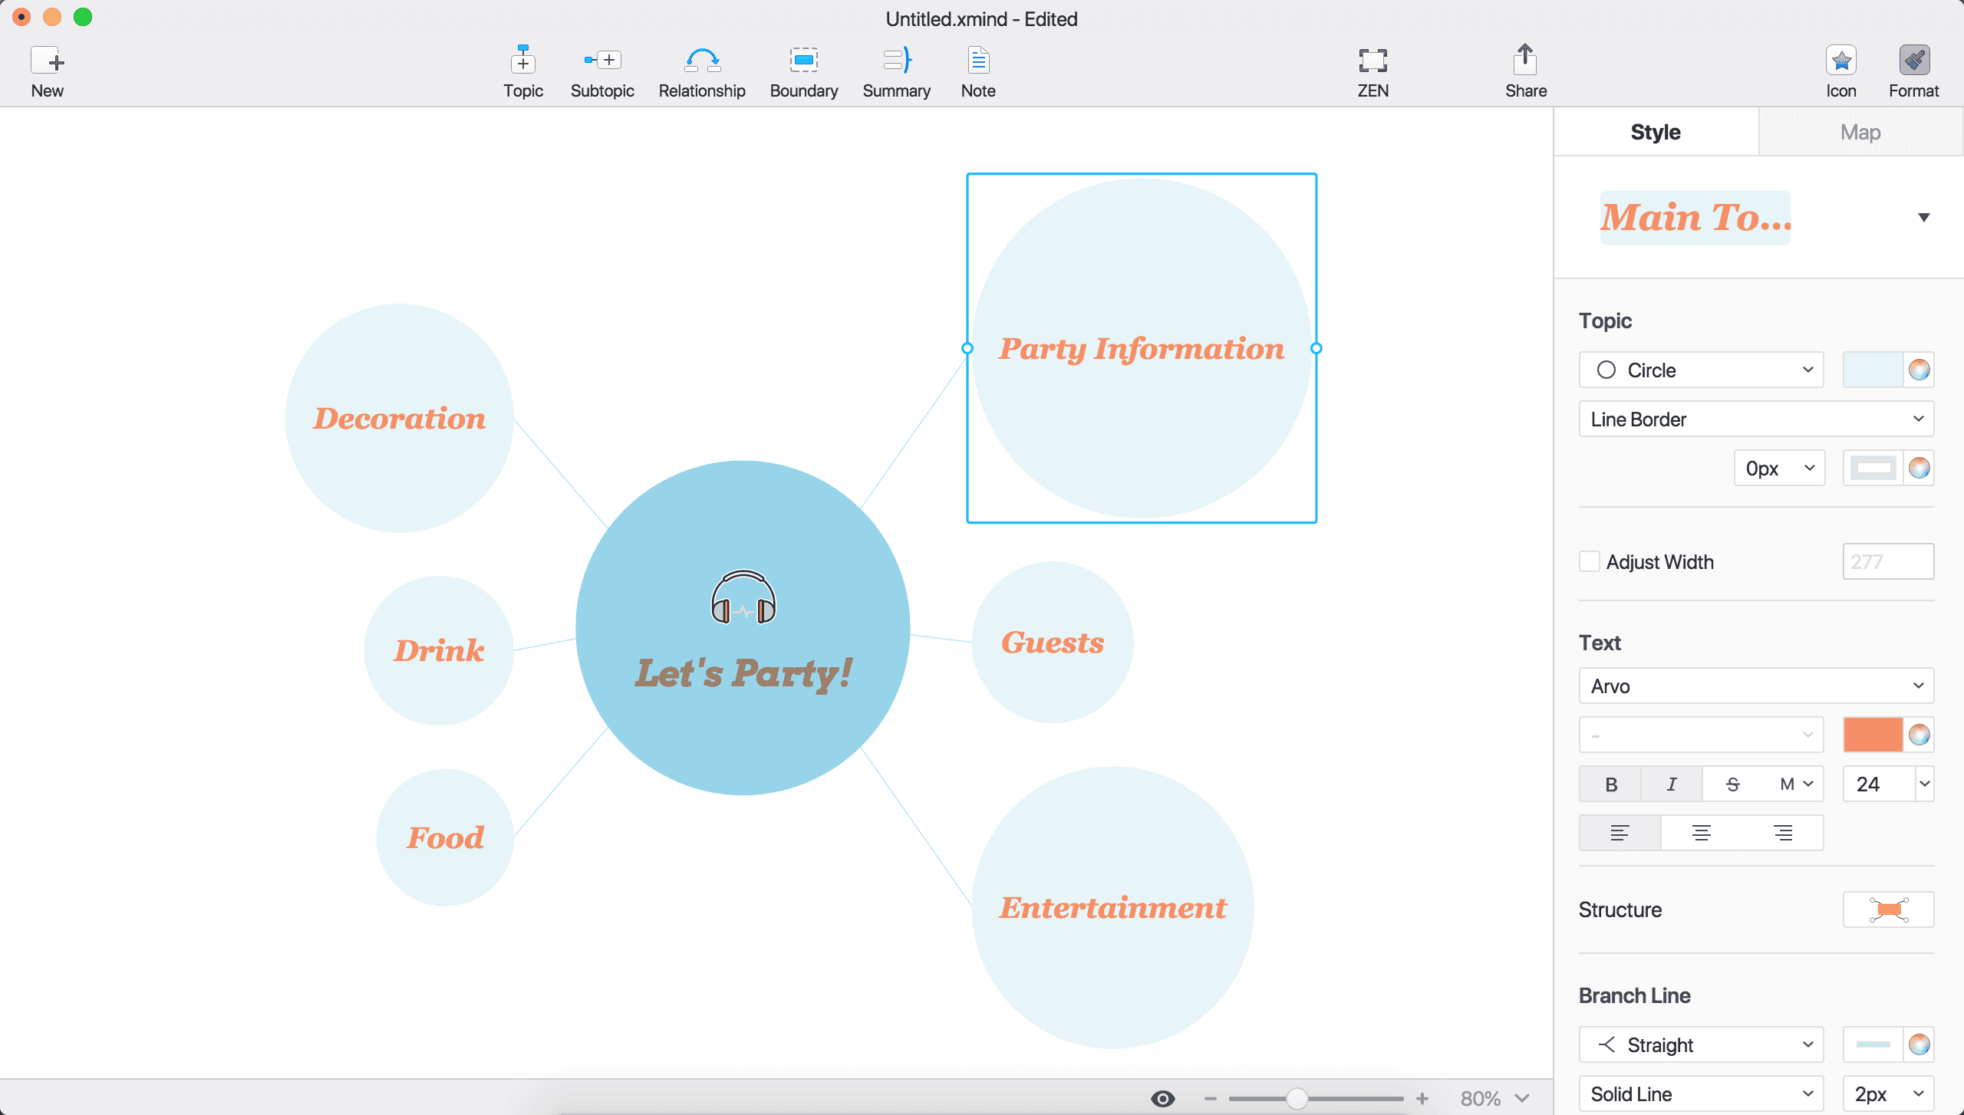Select the Party Information topic

tap(1142, 348)
